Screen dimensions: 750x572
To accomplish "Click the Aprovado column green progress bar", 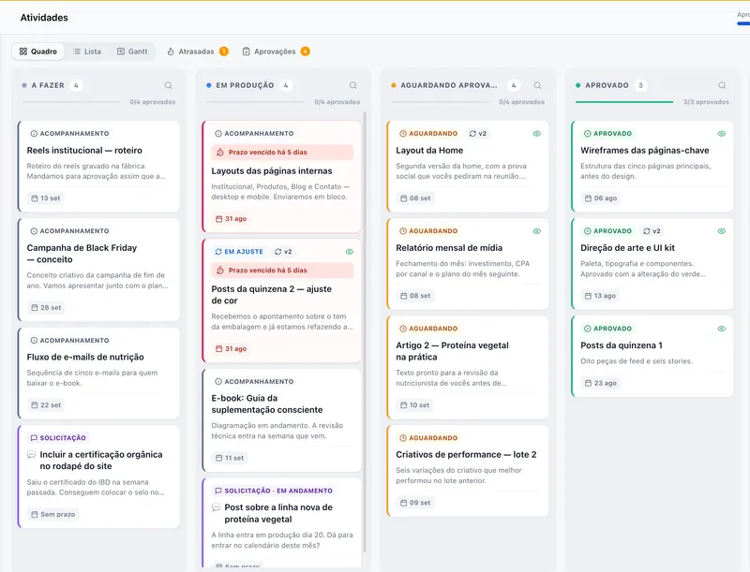I will coord(624,102).
